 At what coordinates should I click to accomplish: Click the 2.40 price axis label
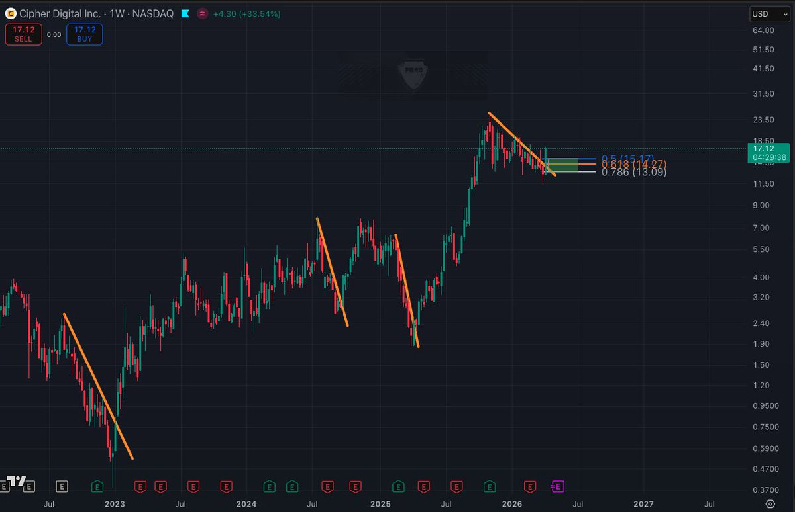761,323
